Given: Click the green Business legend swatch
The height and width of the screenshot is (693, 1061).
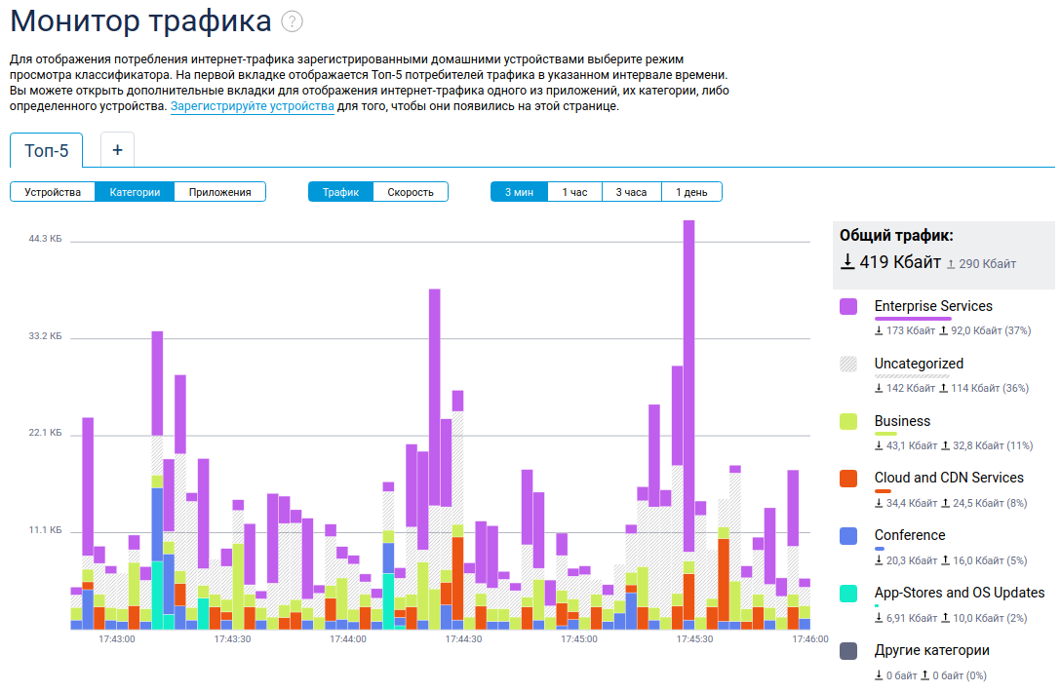Looking at the screenshot, I should click(x=848, y=422).
